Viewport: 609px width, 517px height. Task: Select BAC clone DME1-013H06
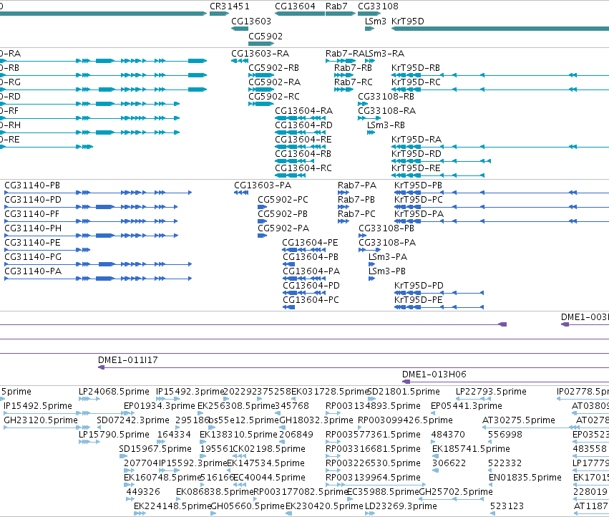pyautogui.click(x=434, y=375)
